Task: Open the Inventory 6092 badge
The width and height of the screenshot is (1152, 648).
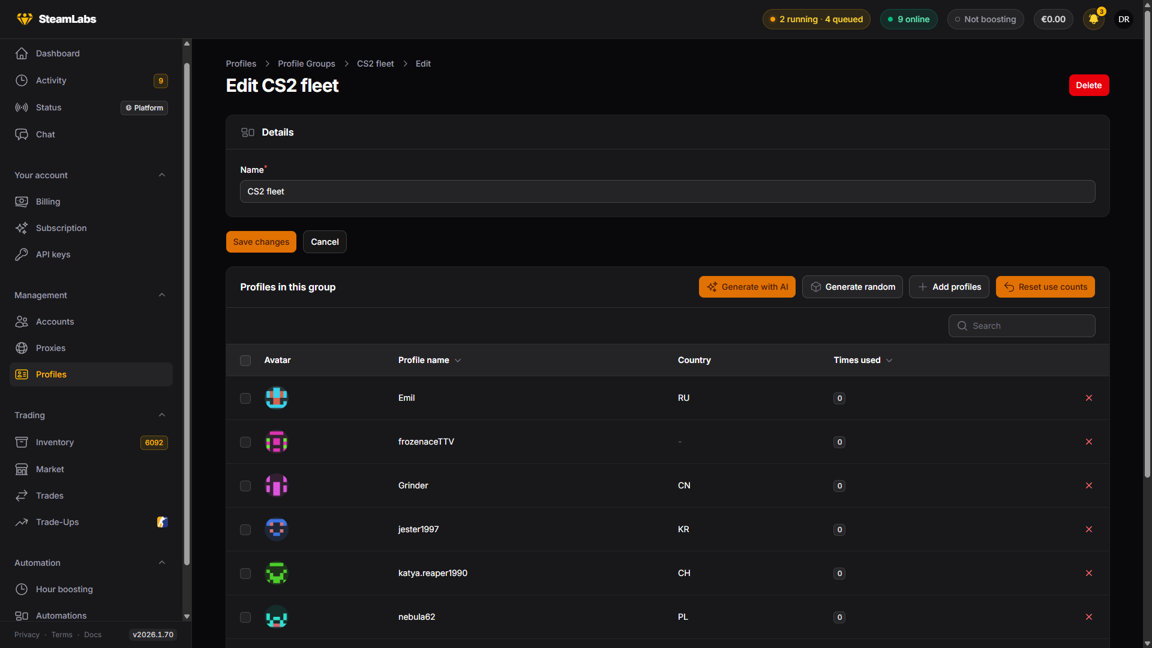Action: point(154,443)
